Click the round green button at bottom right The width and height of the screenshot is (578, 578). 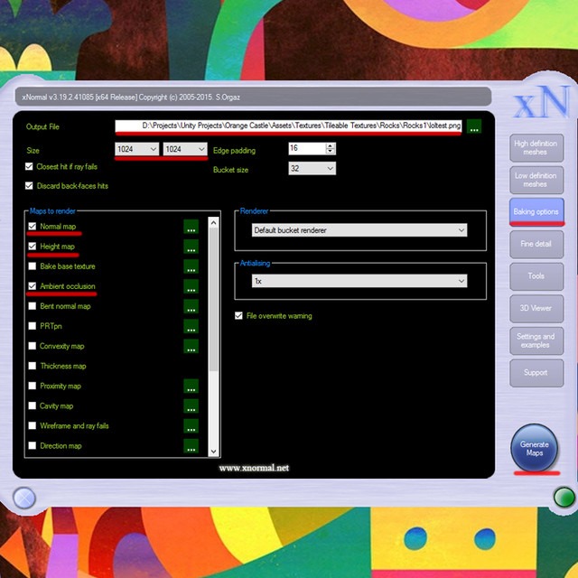pyautogui.click(x=564, y=498)
